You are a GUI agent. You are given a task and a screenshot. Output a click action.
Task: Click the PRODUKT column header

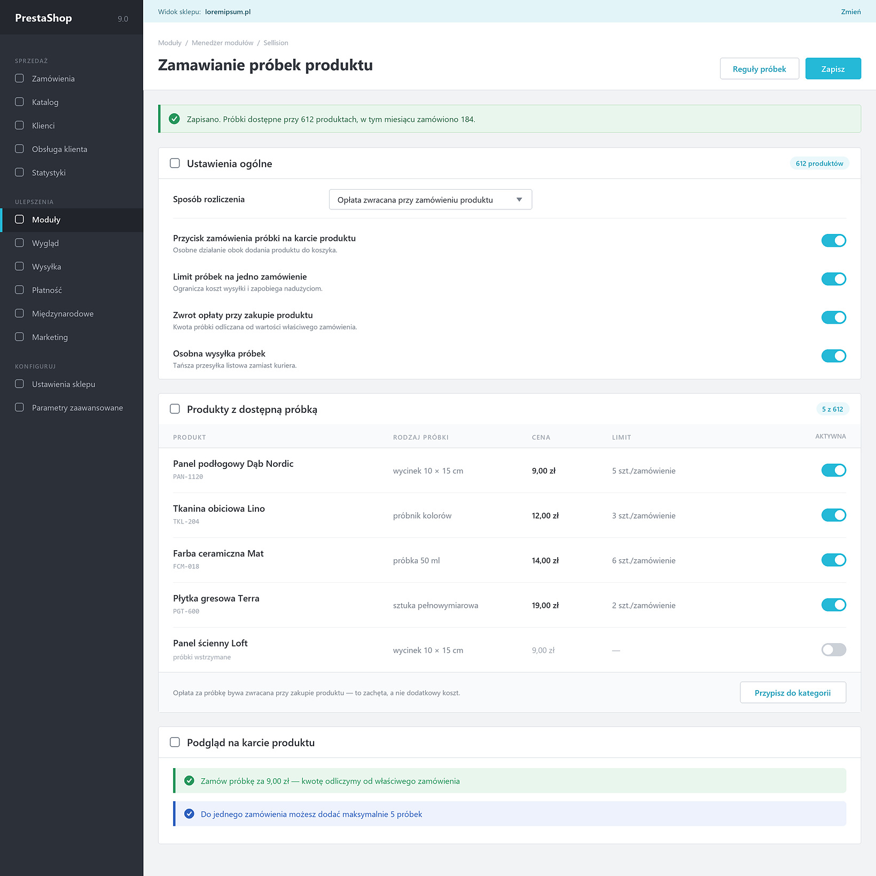point(190,437)
